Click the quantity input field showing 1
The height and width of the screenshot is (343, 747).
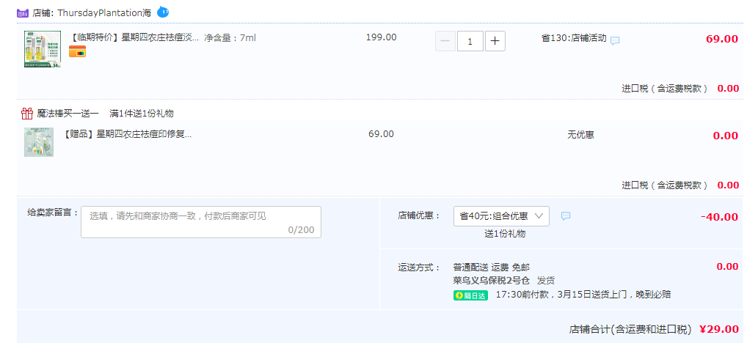tap(470, 41)
